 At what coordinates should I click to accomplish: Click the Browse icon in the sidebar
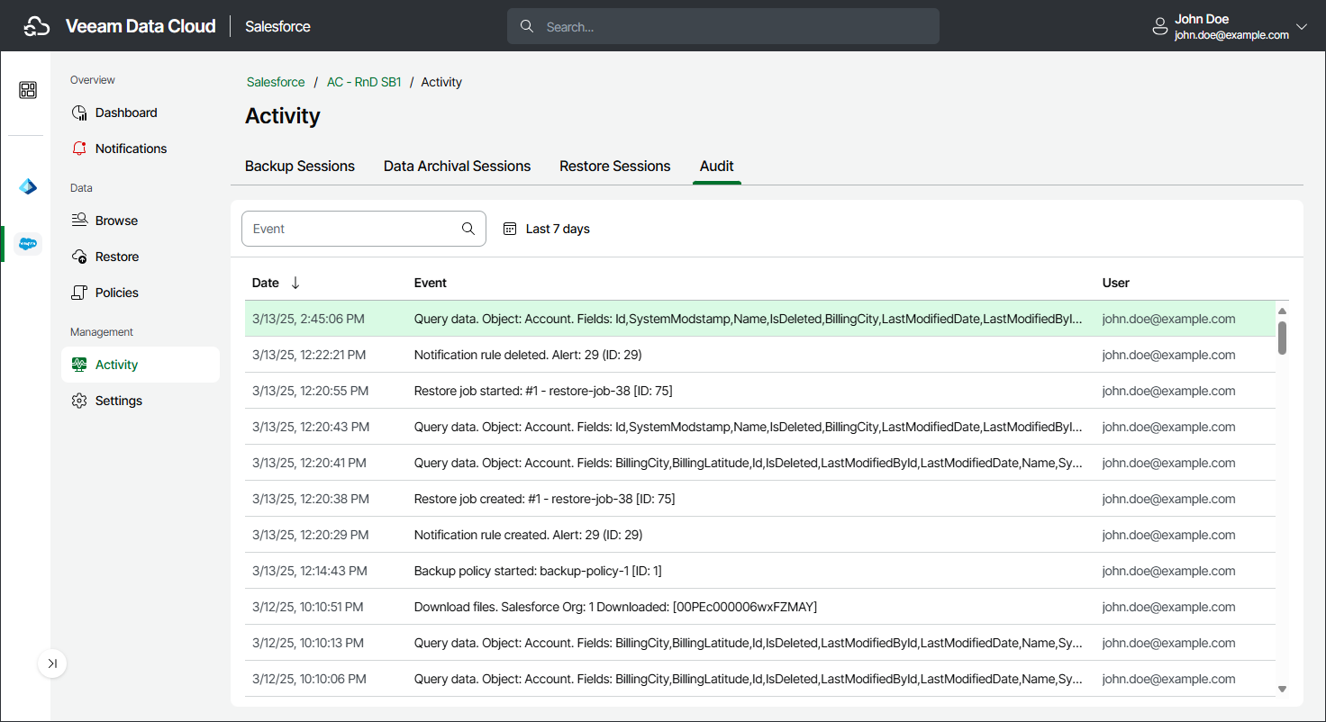(x=79, y=221)
